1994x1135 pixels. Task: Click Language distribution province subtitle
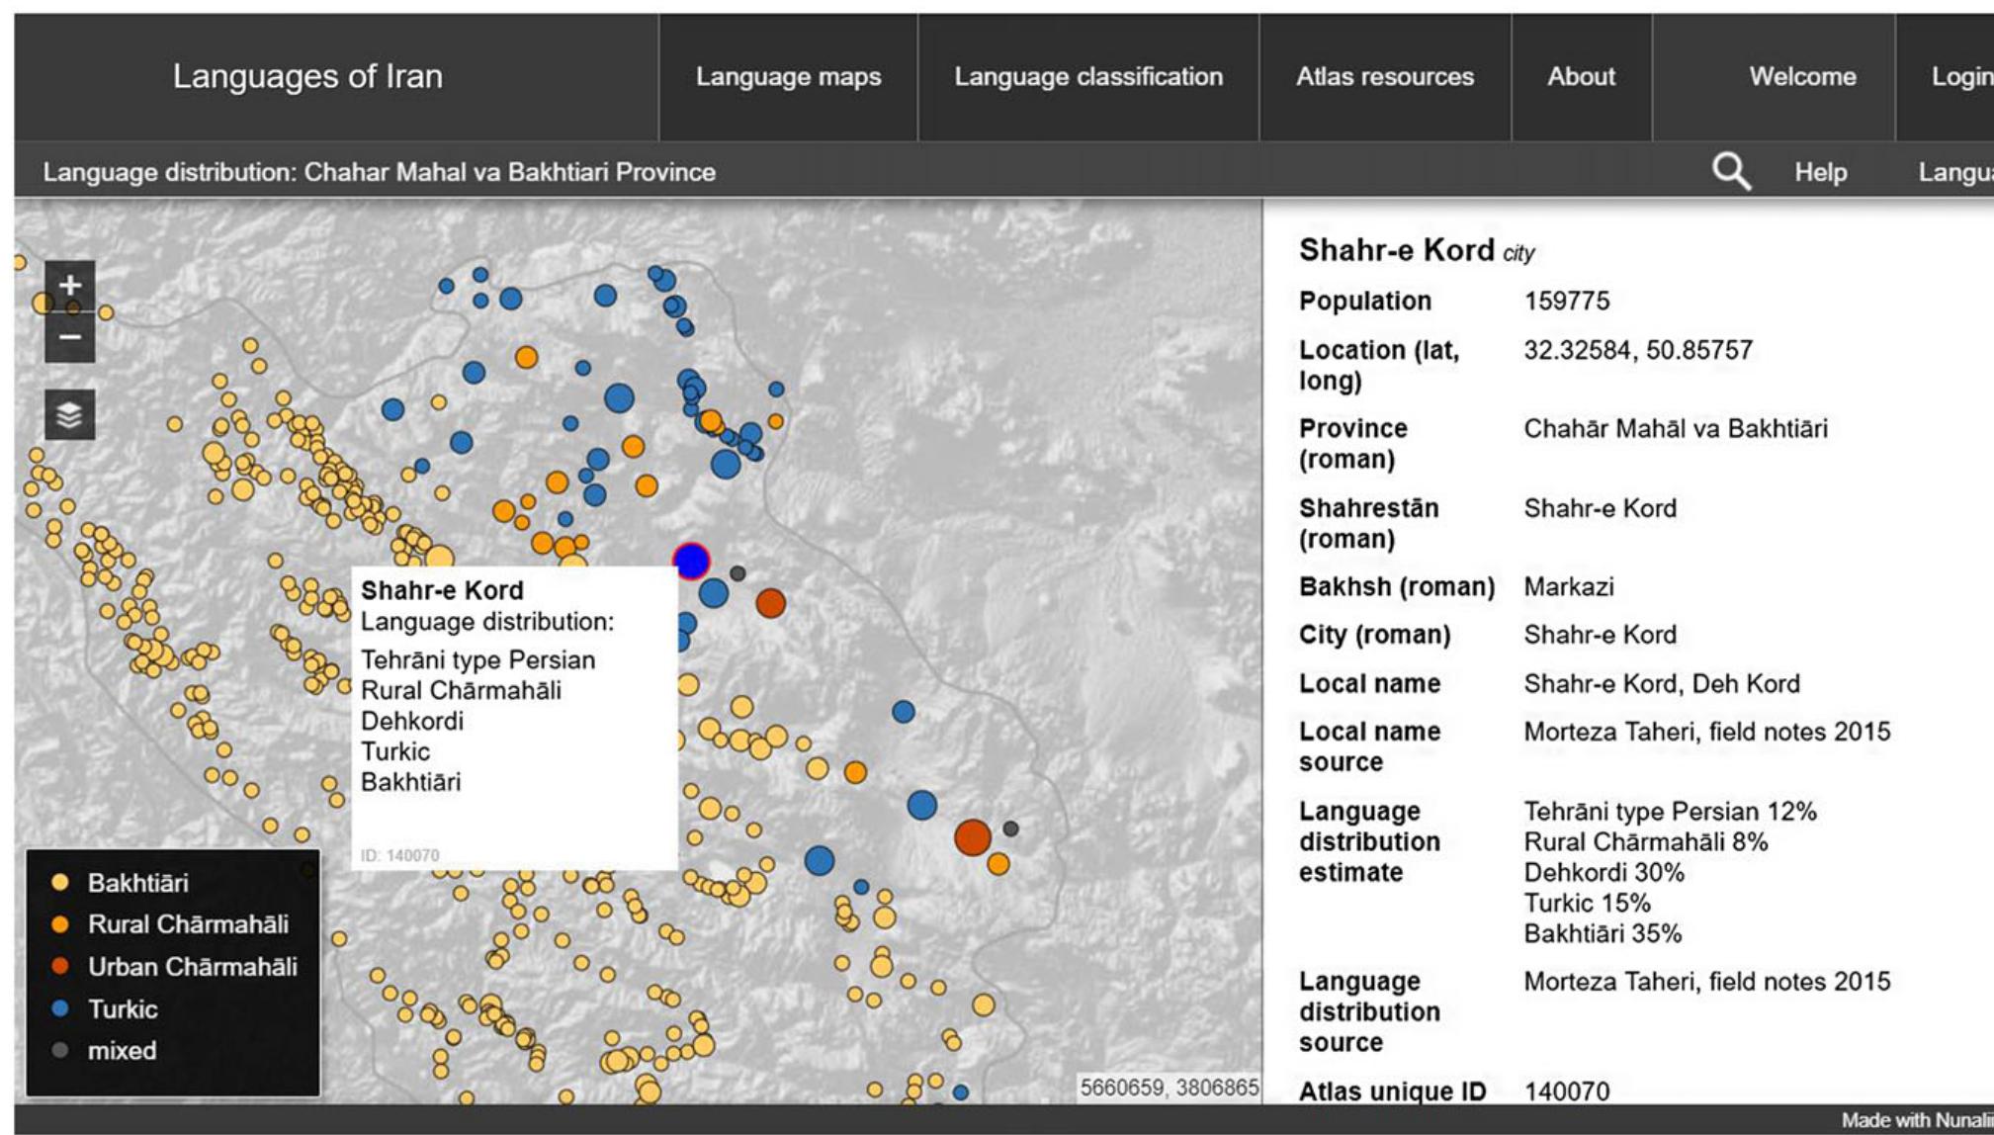coord(379,172)
